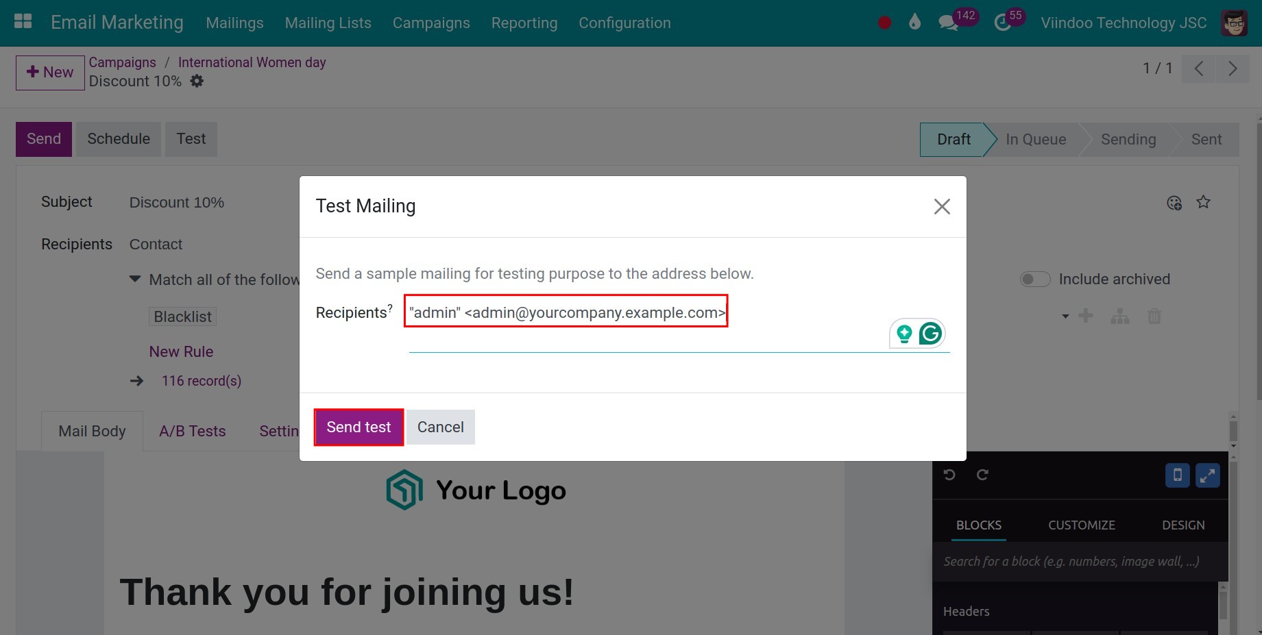
Task: Click the green lightbulb suggestion icon
Action: click(x=904, y=334)
